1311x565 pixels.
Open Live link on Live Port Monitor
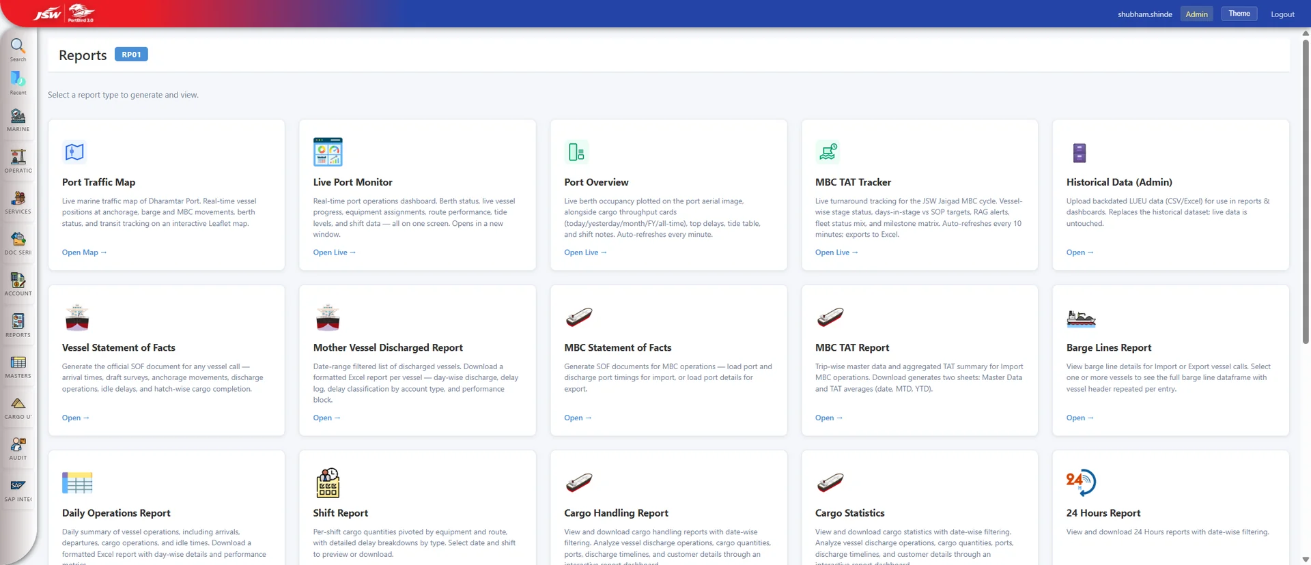335,252
